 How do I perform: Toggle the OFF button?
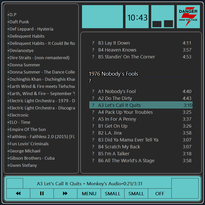tap(160, 193)
